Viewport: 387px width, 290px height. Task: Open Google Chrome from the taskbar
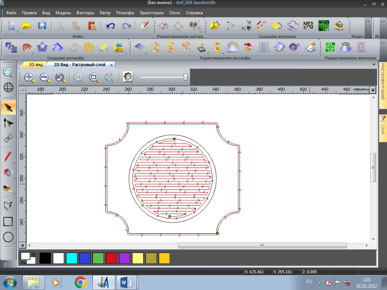pos(80,282)
